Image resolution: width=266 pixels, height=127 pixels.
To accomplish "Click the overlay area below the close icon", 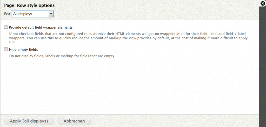I will pos(263,31).
